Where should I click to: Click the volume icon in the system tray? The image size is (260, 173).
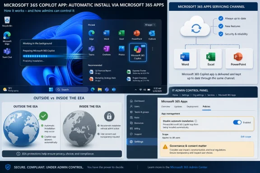click(x=144, y=90)
